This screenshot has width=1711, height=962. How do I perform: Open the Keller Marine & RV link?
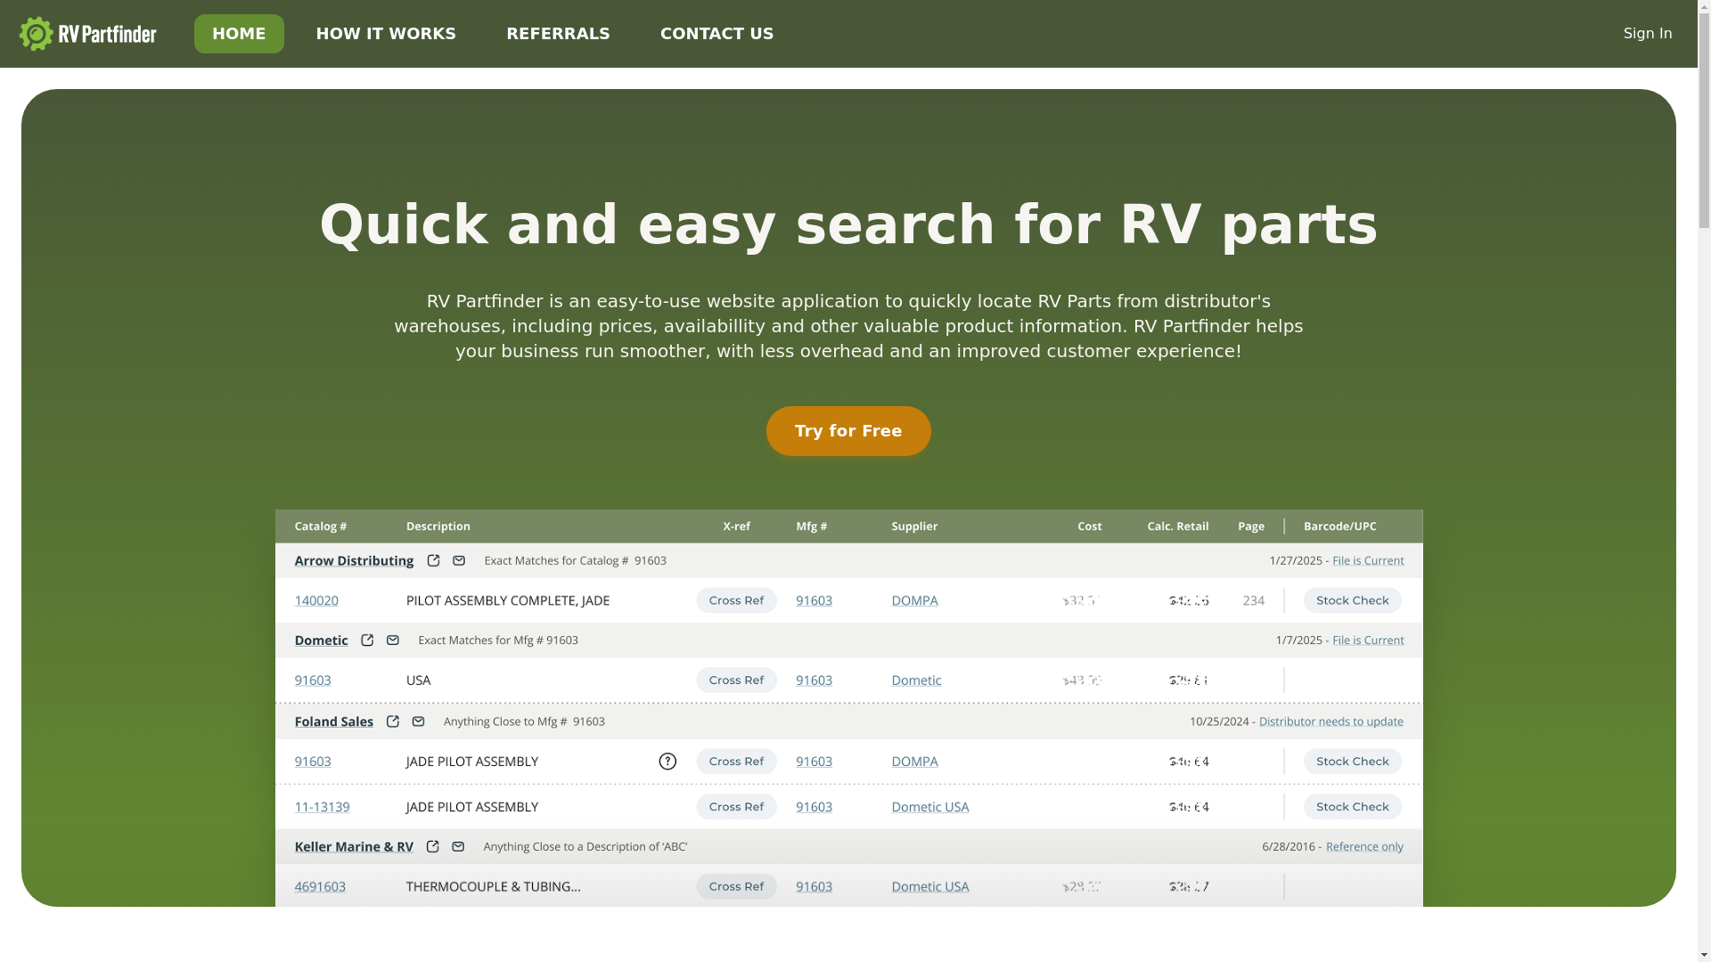354,846
